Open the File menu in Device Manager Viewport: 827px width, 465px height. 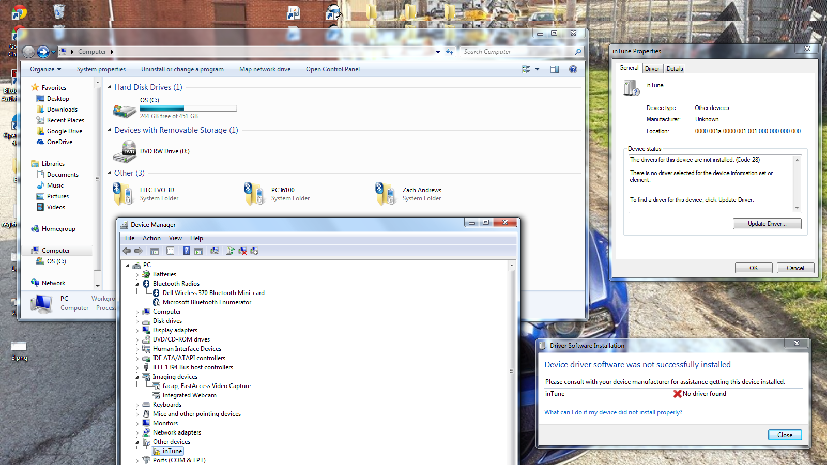tap(130, 238)
